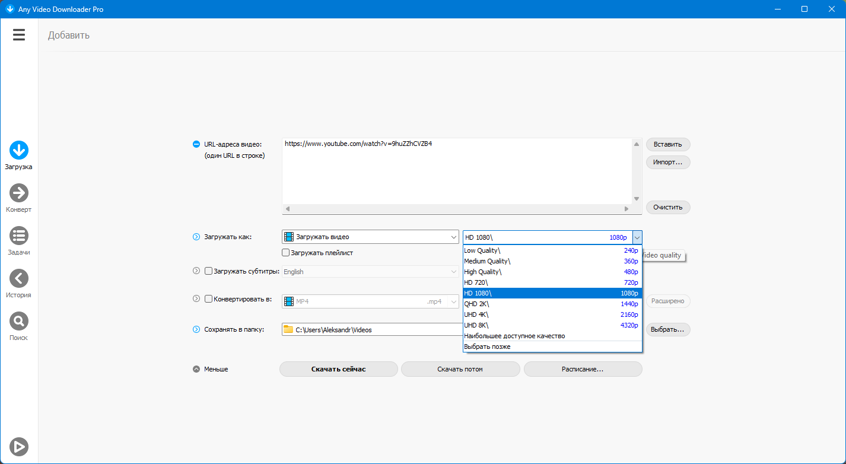
Task: Select Low Quality 240p option
Action: (x=552, y=250)
